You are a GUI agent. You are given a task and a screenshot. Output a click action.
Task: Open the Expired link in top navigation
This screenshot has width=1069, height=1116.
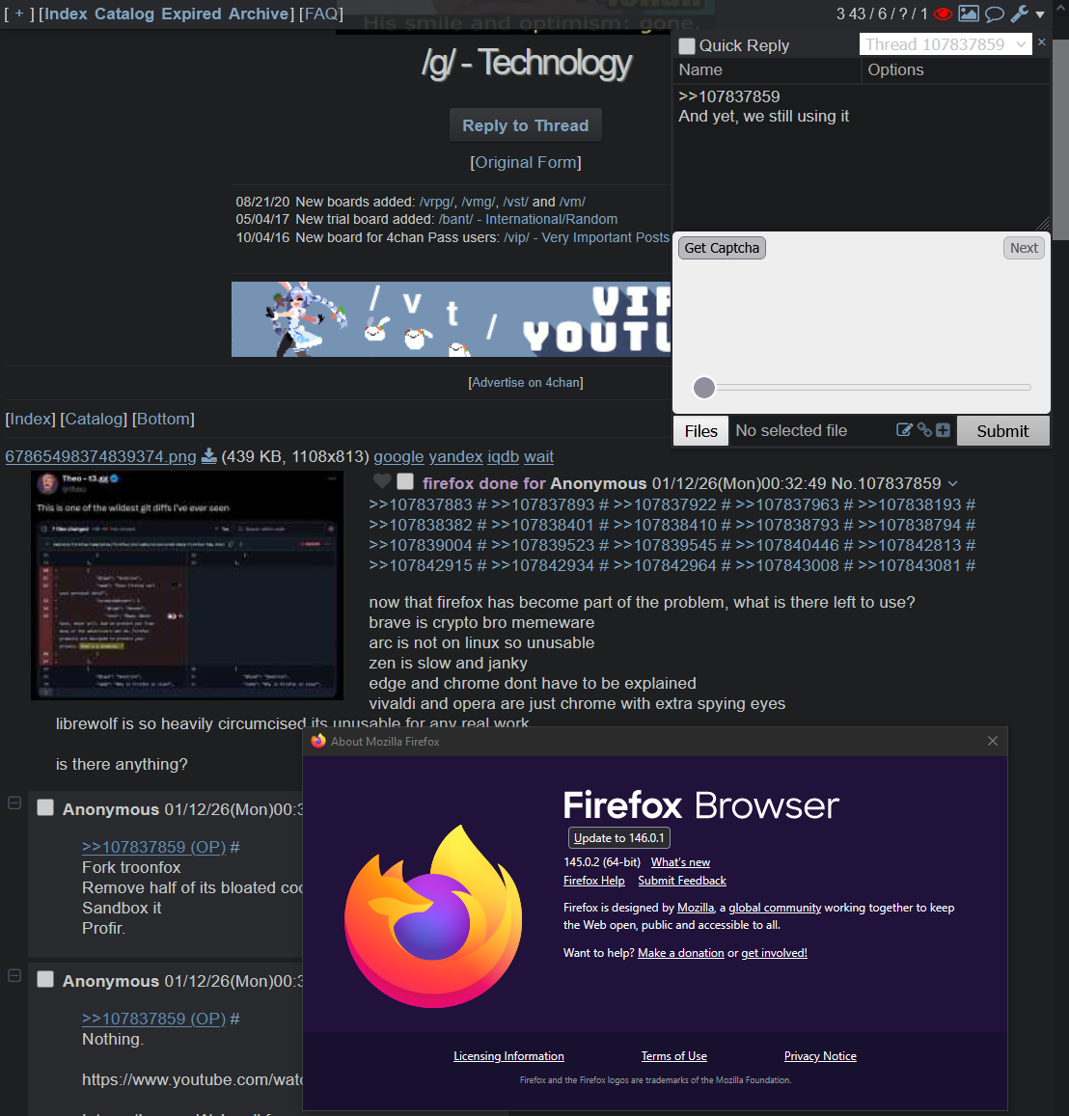click(191, 14)
